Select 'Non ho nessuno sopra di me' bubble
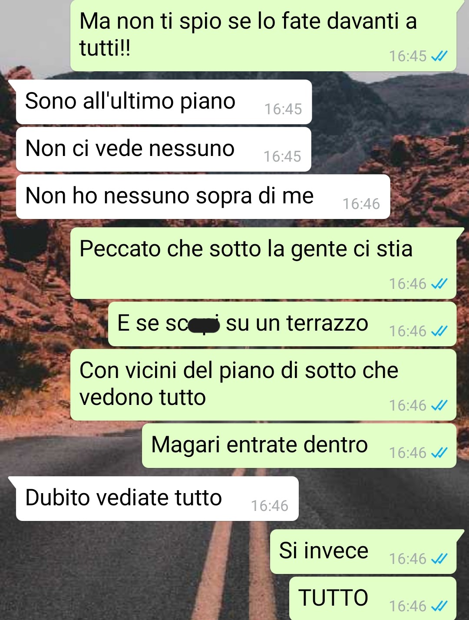The width and height of the screenshot is (469, 620). pos(203,196)
